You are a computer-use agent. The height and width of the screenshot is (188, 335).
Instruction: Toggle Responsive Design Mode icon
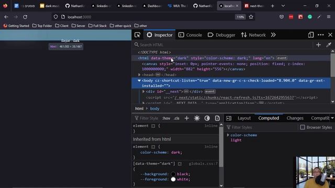310,35
